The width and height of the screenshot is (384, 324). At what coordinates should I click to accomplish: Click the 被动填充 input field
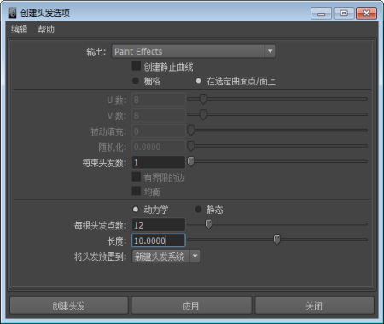click(159, 131)
